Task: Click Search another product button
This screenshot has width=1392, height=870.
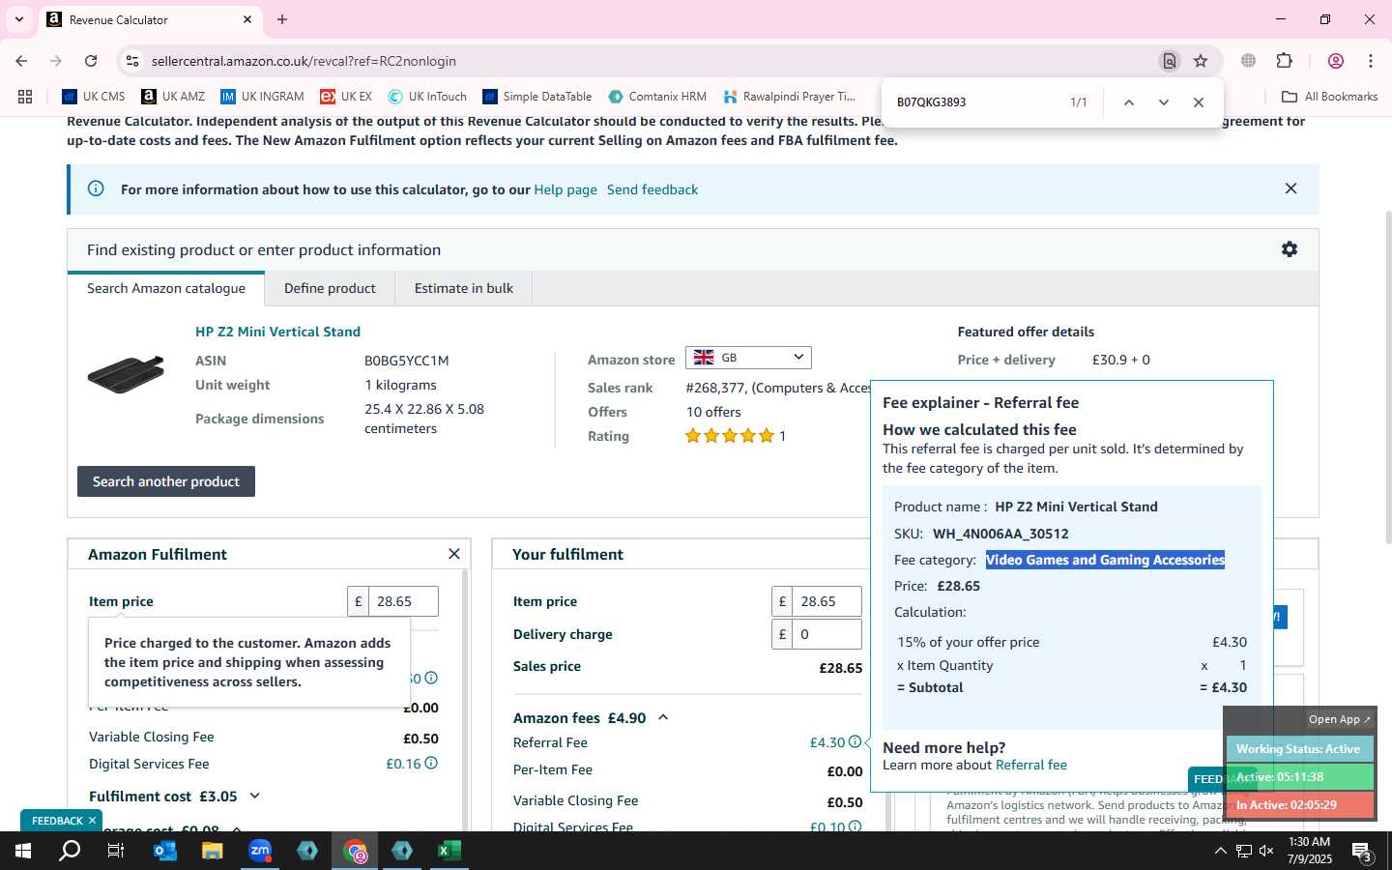Action: [x=166, y=481]
